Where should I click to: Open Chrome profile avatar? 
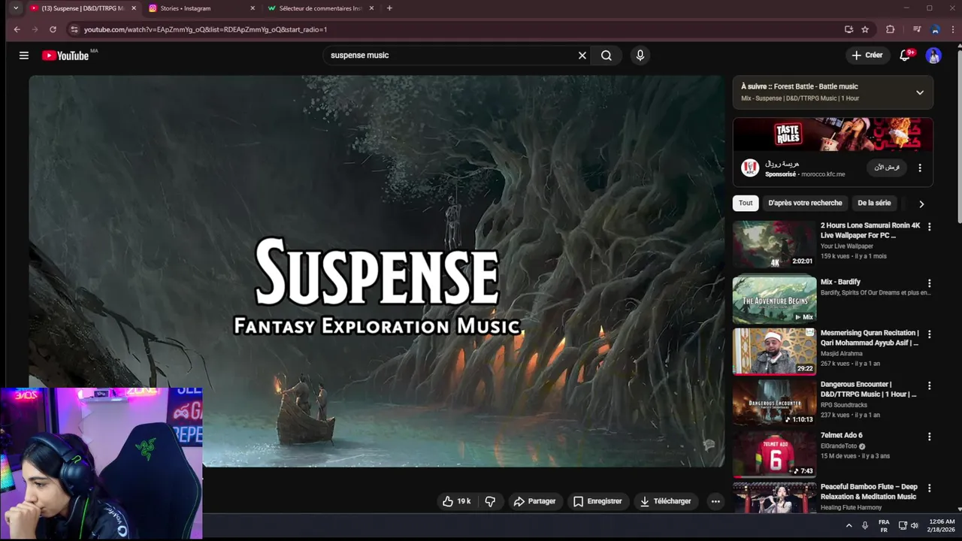pyautogui.click(x=935, y=29)
